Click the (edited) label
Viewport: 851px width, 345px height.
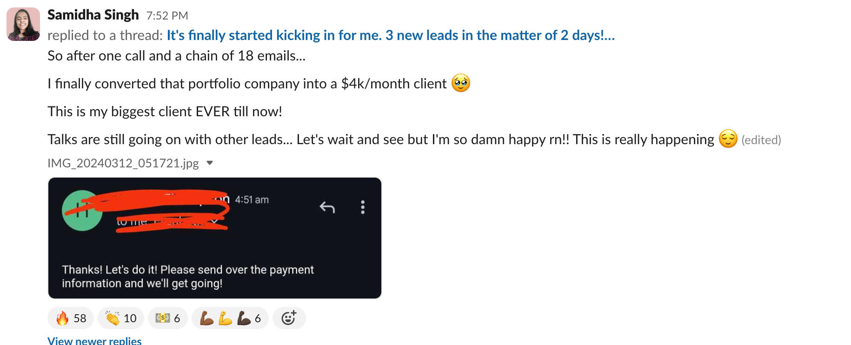pos(761,140)
